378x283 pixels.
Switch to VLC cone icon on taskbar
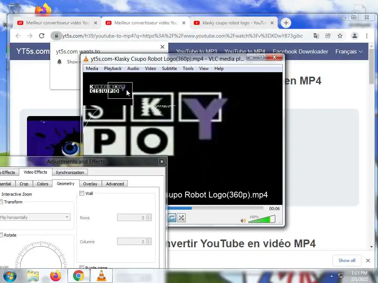coord(101,276)
